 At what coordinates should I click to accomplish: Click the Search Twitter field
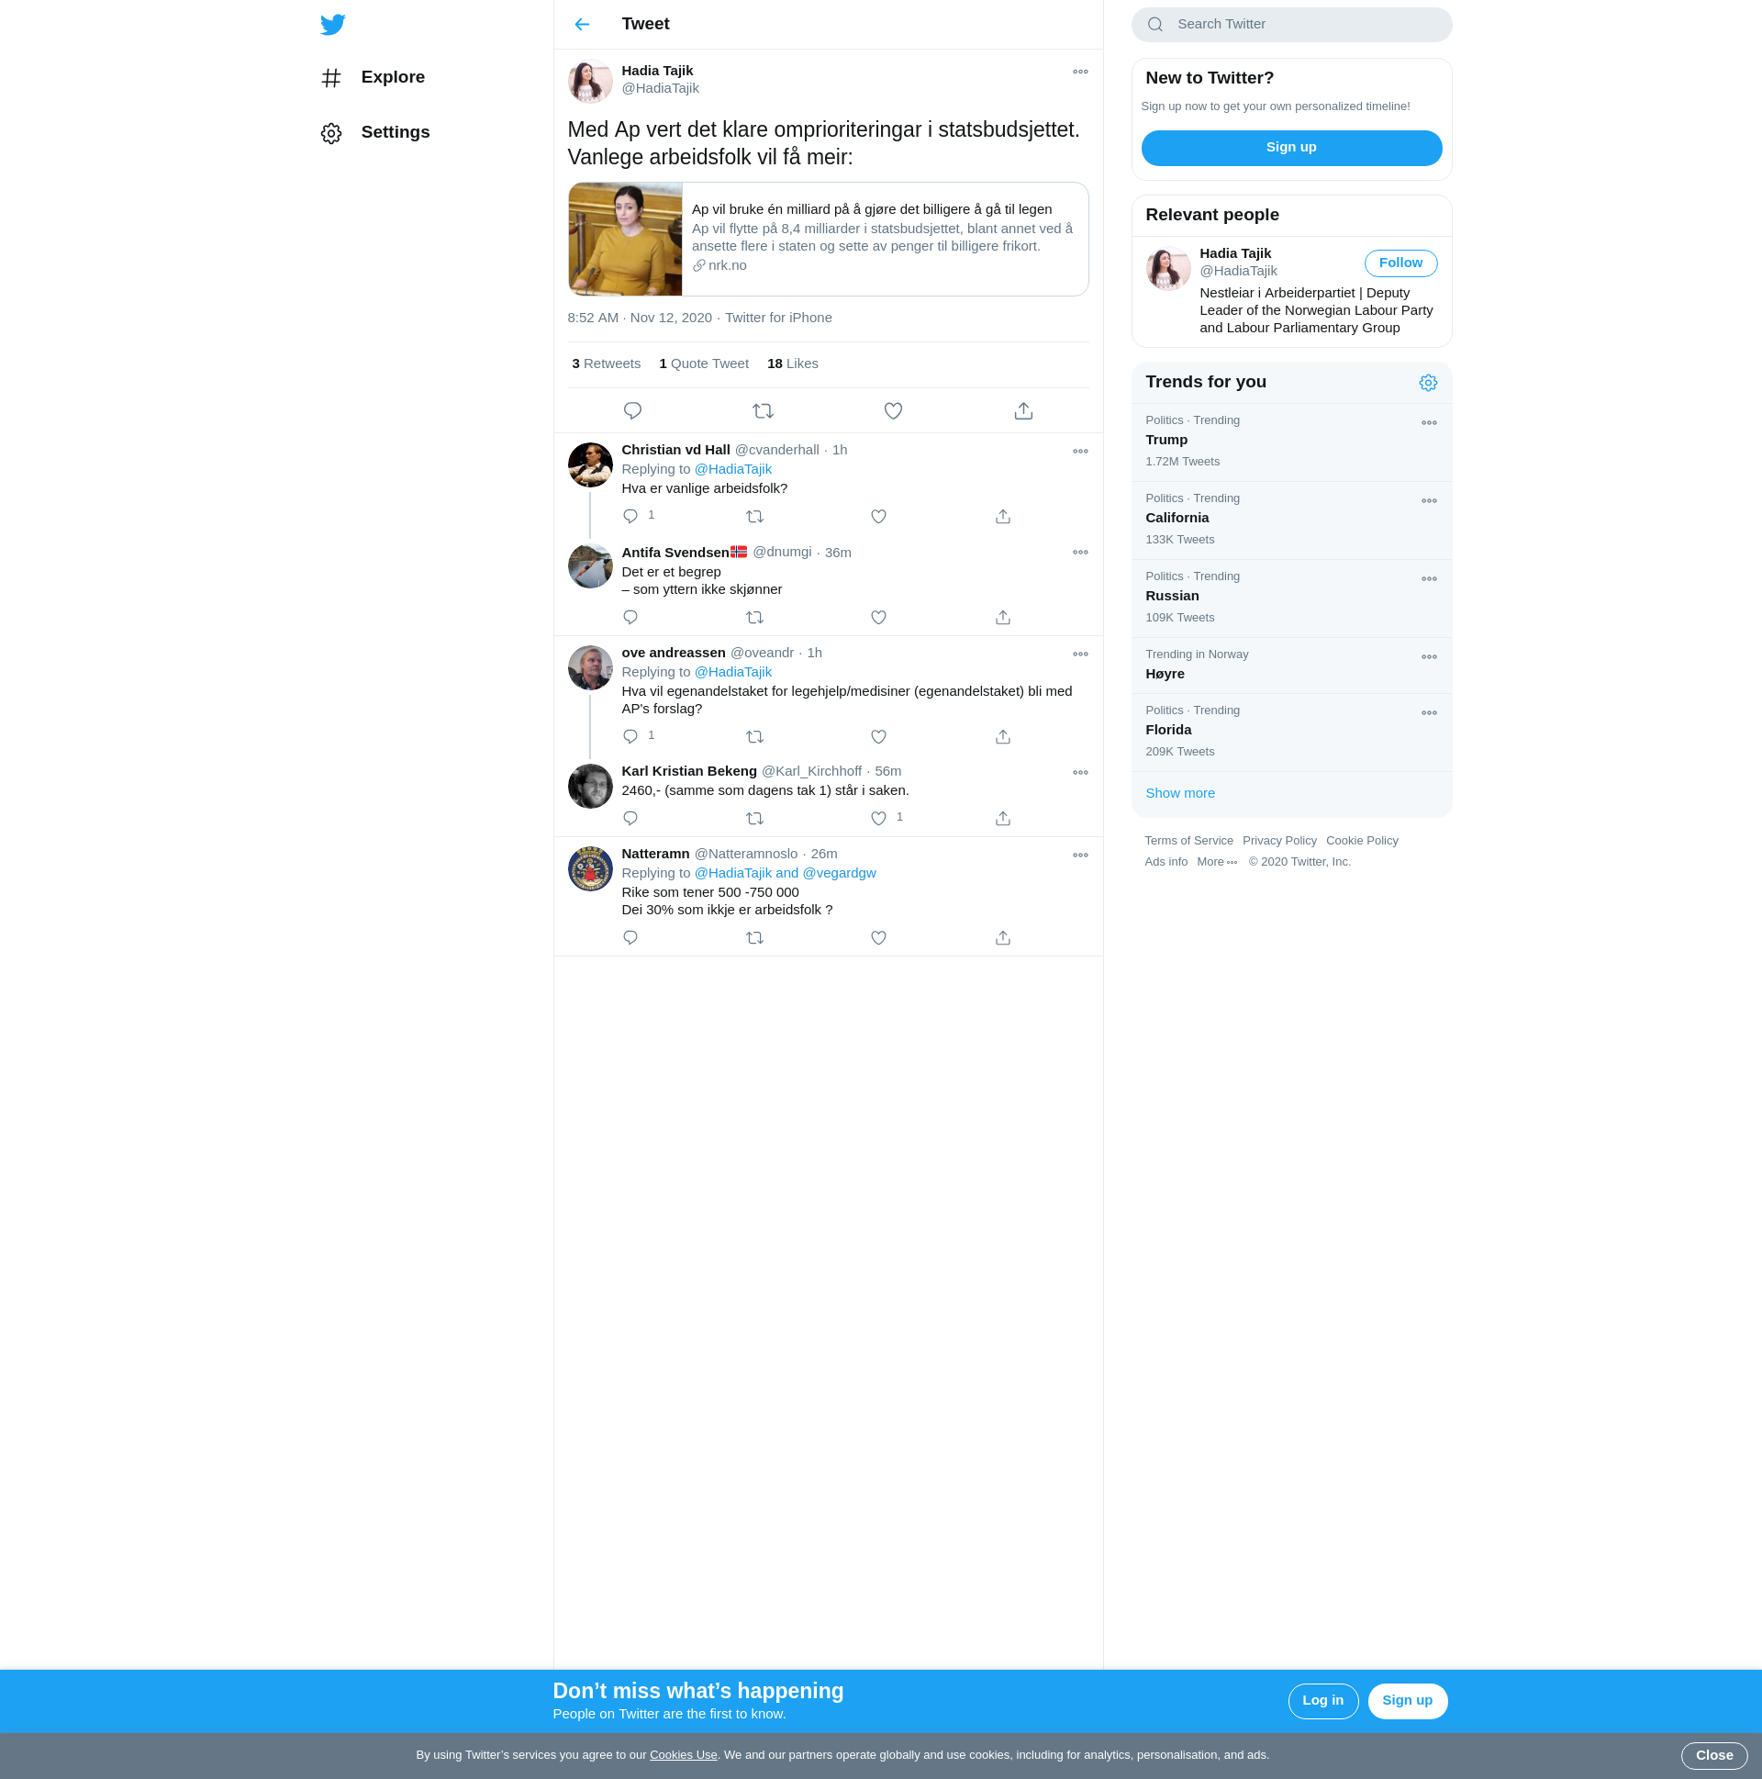pyautogui.click(x=1290, y=25)
